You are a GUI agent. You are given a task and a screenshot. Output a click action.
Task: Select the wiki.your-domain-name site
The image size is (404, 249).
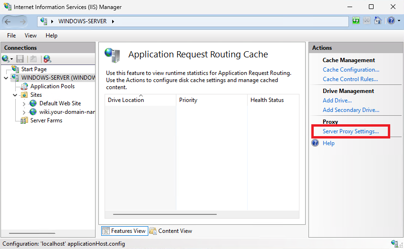coord(67,112)
